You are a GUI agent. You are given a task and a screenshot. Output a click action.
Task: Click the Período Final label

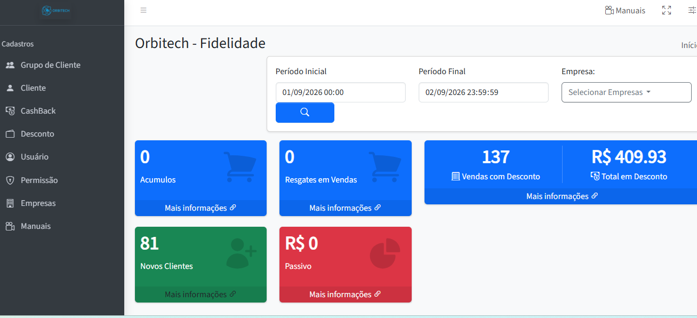(442, 71)
